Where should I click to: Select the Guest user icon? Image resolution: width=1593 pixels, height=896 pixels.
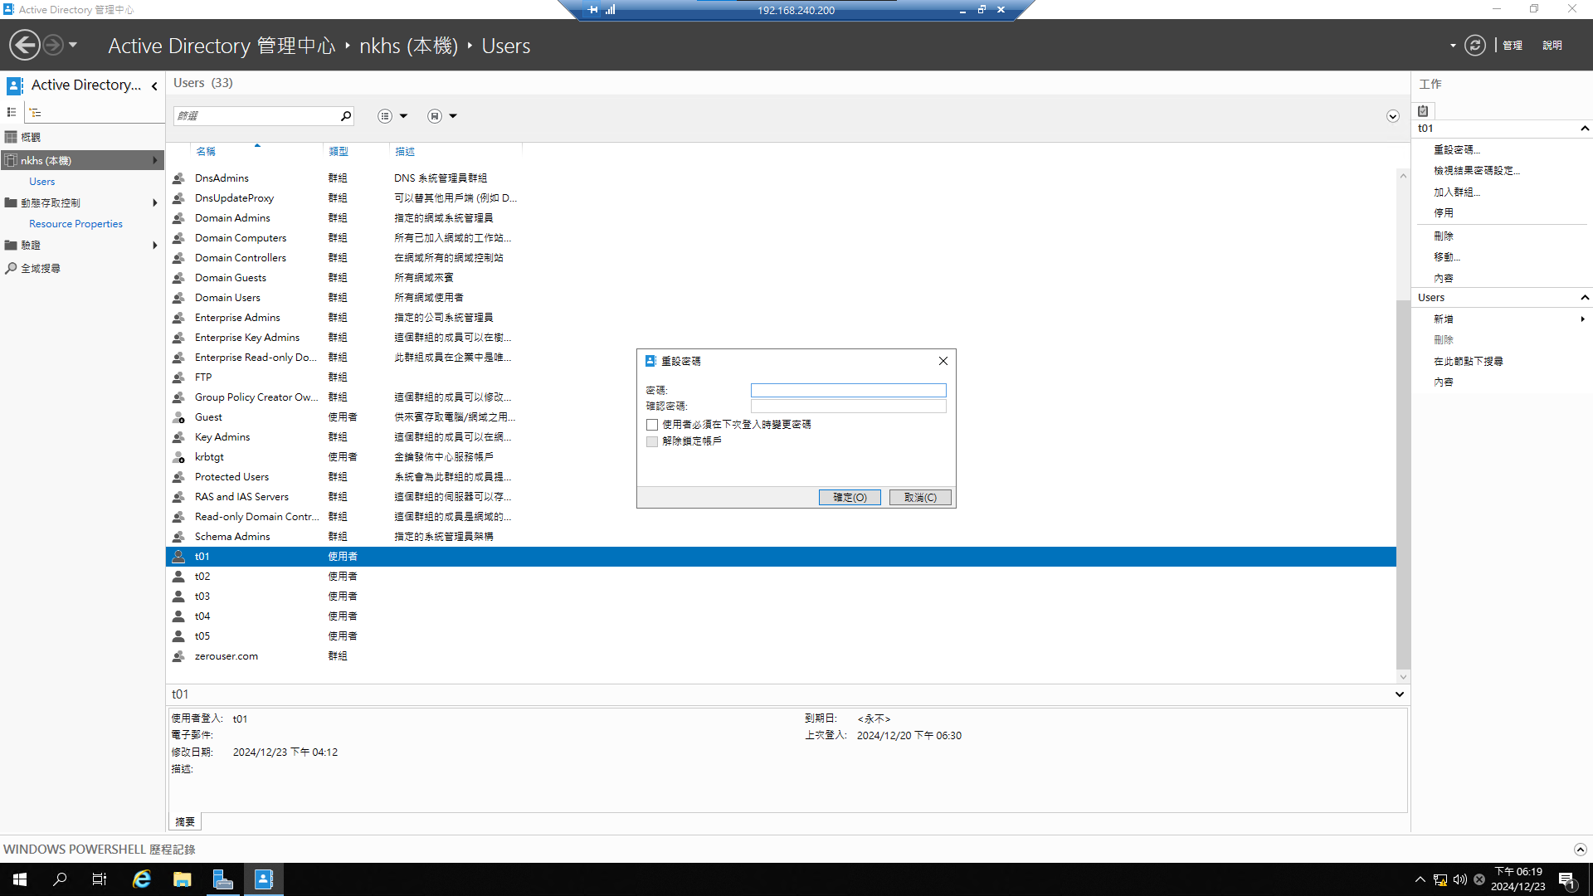(x=178, y=417)
